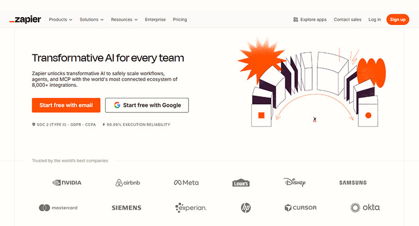
Task: Click the hero illustration of arched books
Action: [312, 83]
